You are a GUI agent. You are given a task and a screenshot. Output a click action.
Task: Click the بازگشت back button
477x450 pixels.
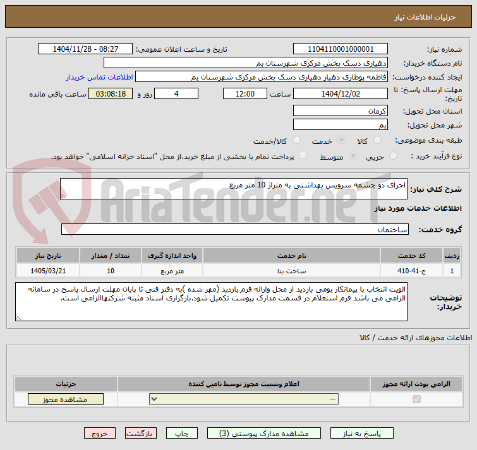[140, 434]
